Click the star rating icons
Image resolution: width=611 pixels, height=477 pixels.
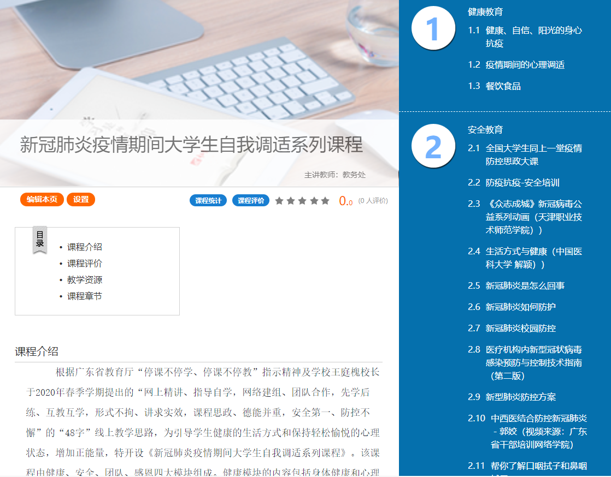pyautogui.click(x=302, y=201)
